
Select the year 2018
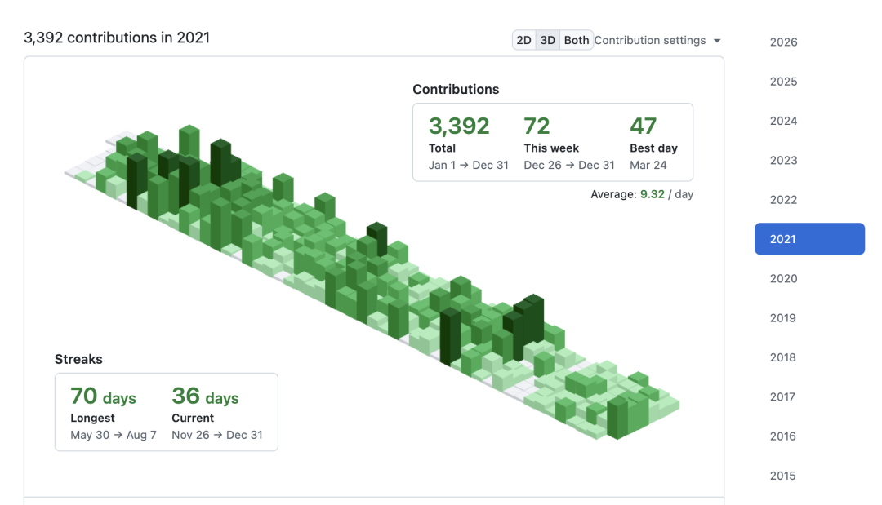tap(783, 357)
